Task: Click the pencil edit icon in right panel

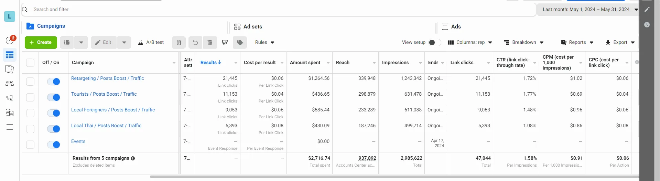Action: [x=647, y=10]
